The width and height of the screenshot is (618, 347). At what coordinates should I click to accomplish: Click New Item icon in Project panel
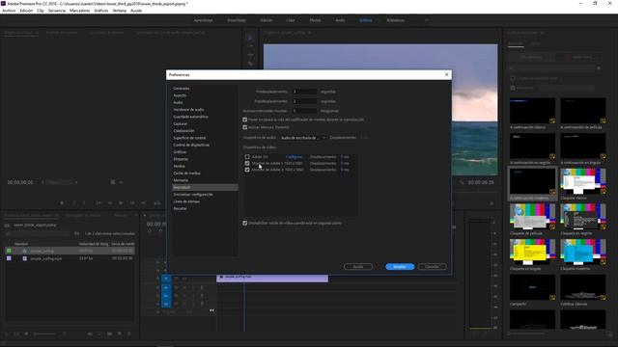(x=120, y=334)
